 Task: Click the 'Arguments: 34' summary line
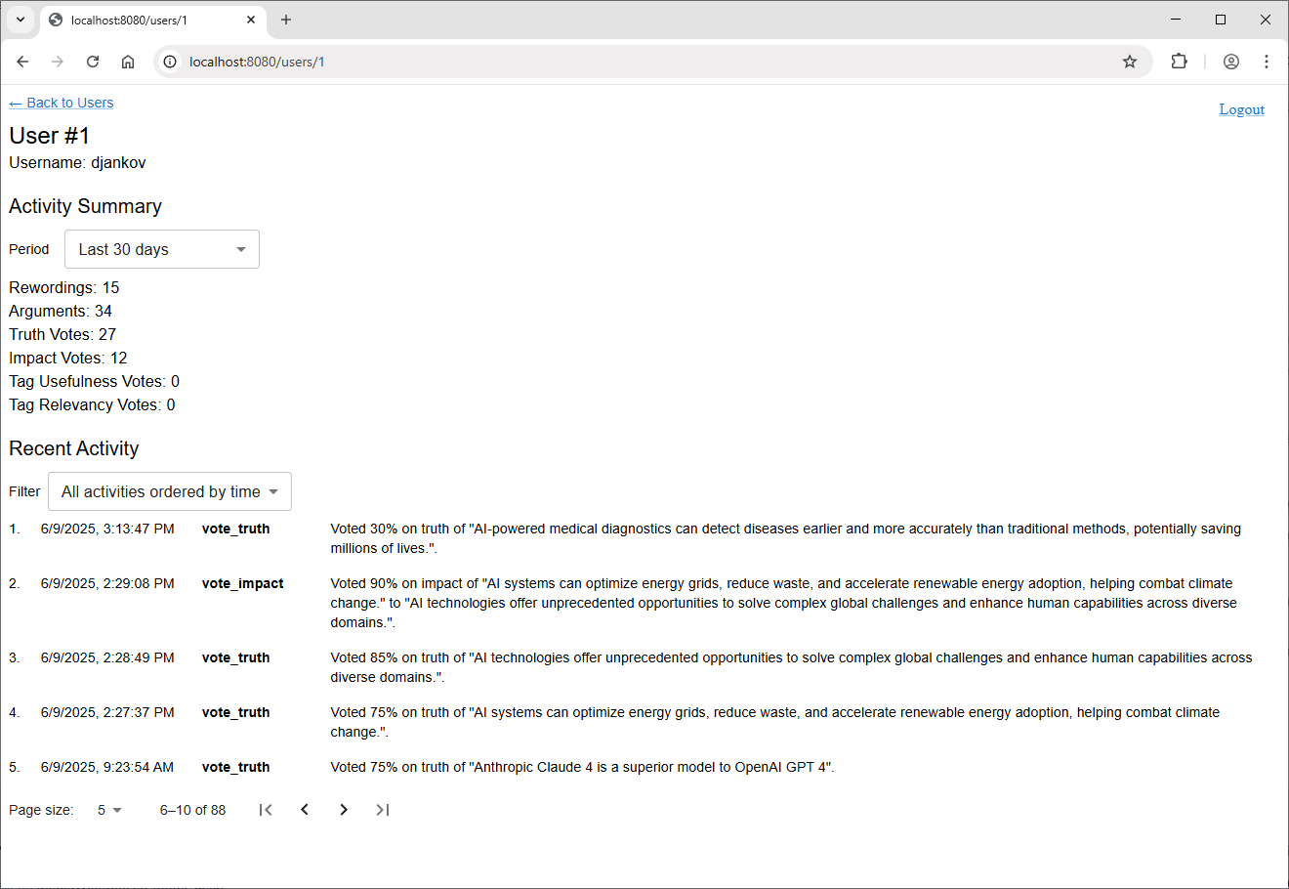click(x=61, y=311)
